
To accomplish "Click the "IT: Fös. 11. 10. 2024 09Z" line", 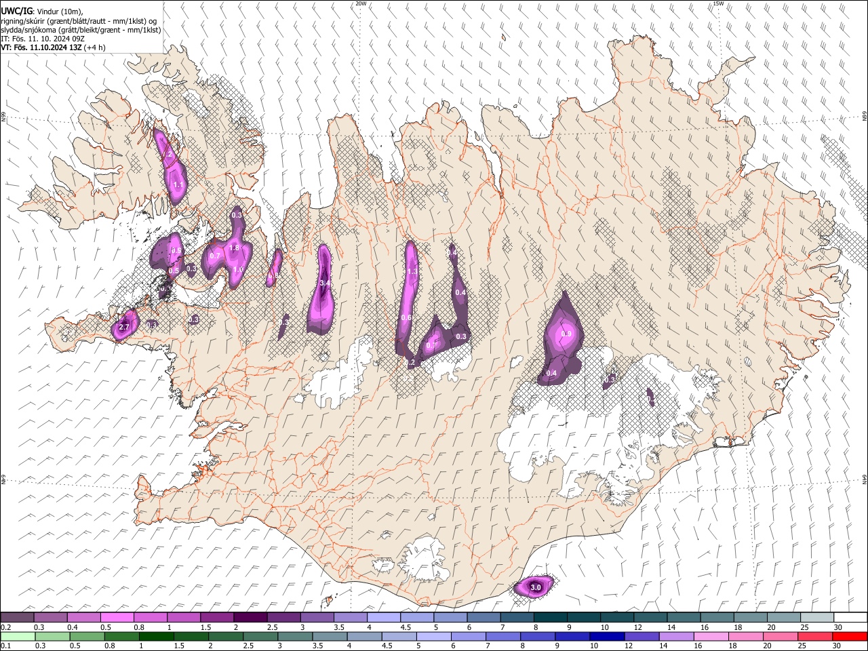I will click(42, 39).
